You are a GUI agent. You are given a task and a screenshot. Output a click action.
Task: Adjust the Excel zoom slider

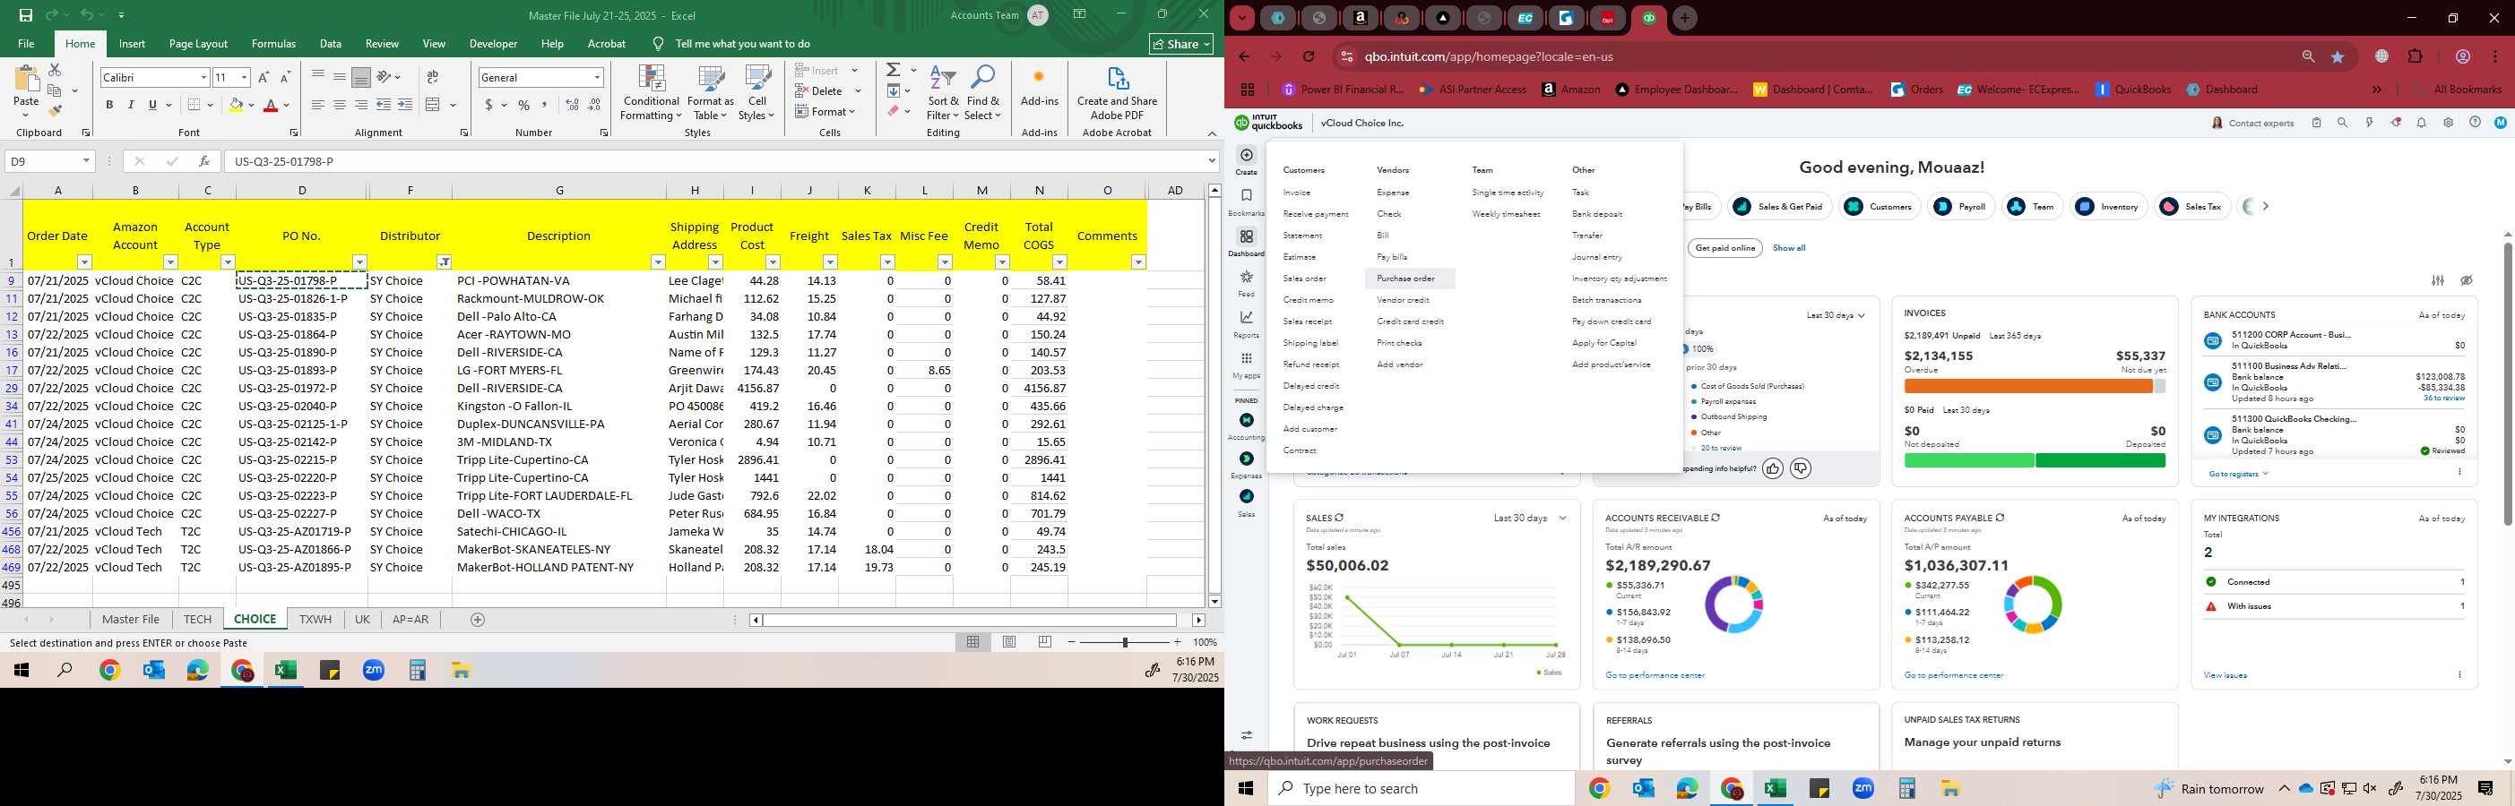1125,642
